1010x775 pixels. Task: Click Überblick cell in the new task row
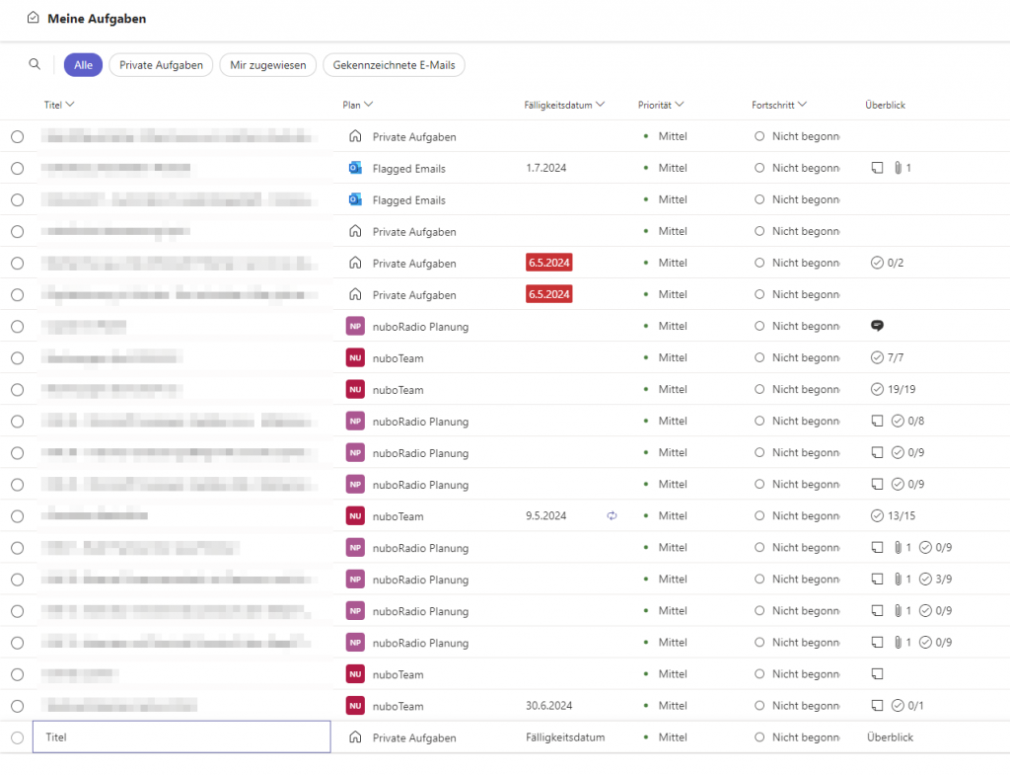pos(890,736)
